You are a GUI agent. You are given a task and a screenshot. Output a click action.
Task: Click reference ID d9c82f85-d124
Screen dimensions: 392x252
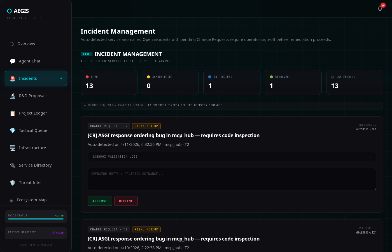(366, 233)
